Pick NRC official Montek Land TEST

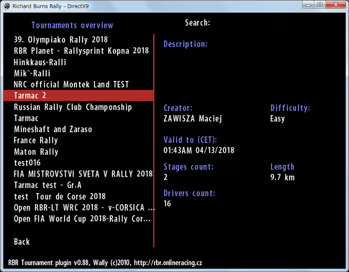(71, 85)
